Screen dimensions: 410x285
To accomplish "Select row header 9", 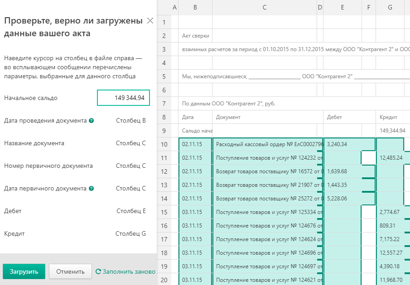I will click(164, 131).
